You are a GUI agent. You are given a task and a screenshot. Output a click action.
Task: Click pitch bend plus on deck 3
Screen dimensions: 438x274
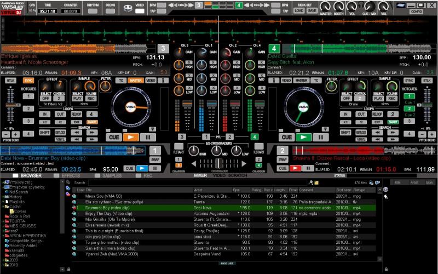click(x=16, y=134)
